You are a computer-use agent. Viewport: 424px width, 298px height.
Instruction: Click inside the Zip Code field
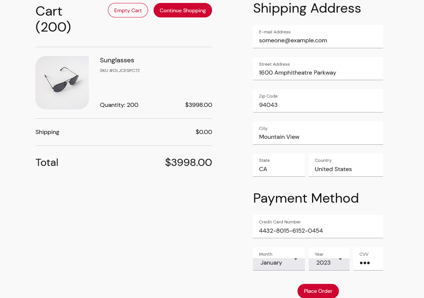click(x=318, y=105)
